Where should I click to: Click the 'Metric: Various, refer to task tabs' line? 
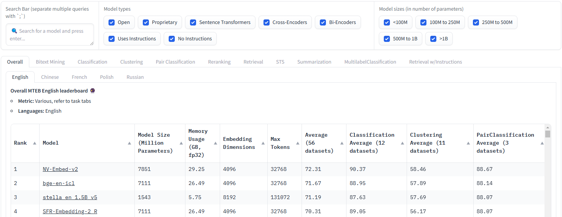pyautogui.click(x=54, y=101)
